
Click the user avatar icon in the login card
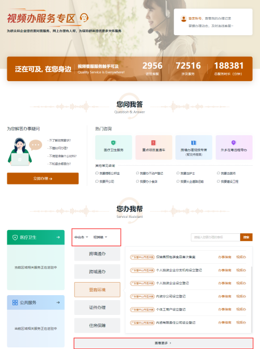[x=184, y=19]
